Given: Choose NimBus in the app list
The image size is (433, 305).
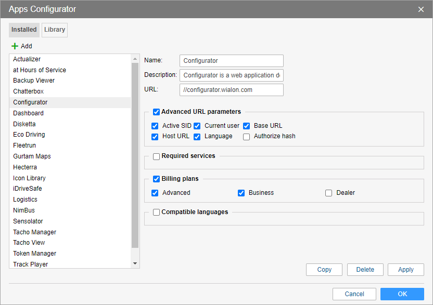Looking at the screenshot, I should tap(70, 210).
